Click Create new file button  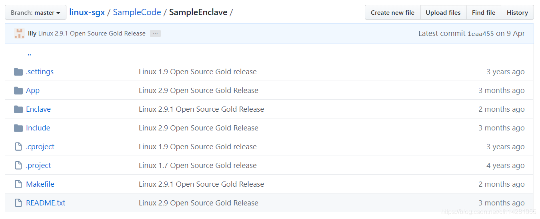(392, 12)
